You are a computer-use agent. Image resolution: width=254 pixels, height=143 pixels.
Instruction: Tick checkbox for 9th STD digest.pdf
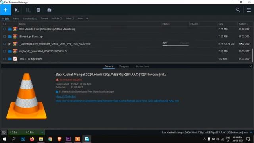[x=4, y=59]
